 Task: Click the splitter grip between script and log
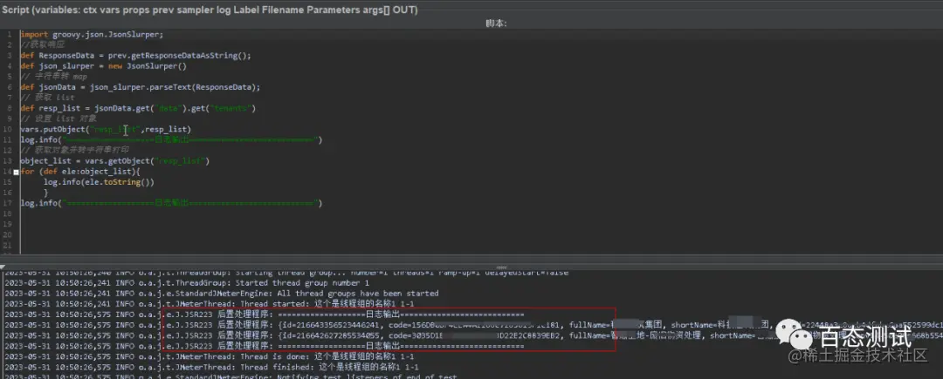click(501, 267)
